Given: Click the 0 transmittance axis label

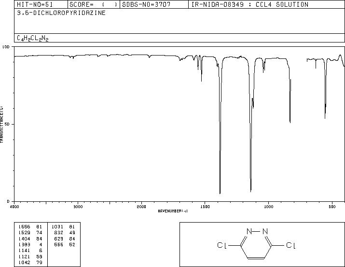Looking at the screenshot, I should click(8, 201).
